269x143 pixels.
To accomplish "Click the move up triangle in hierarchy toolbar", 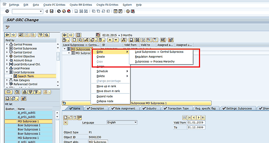I will [110, 40].
